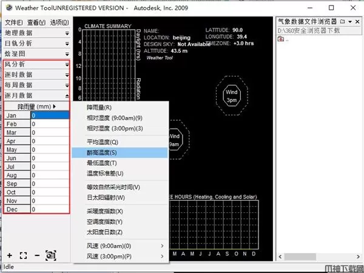This screenshot has width=364, height=273.
Task: Click the Wind 3pm octagon on chart
Action: coord(231,96)
